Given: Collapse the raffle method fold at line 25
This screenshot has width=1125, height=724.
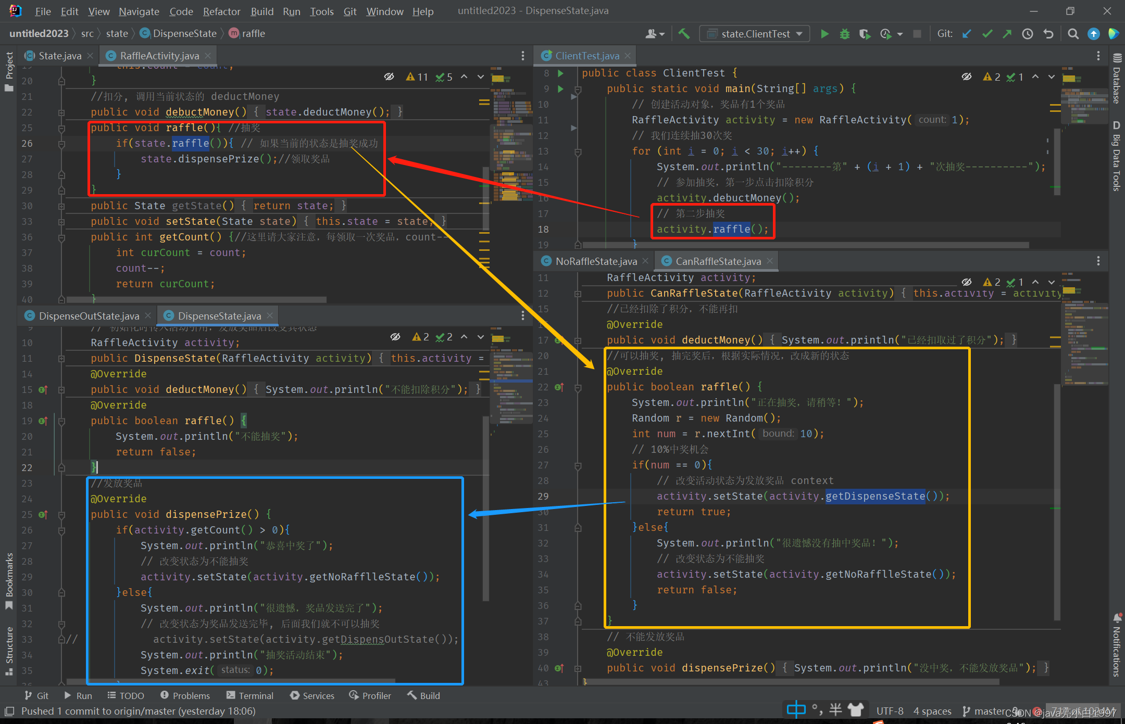Looking at the screenshot, I should click(61, 128).
